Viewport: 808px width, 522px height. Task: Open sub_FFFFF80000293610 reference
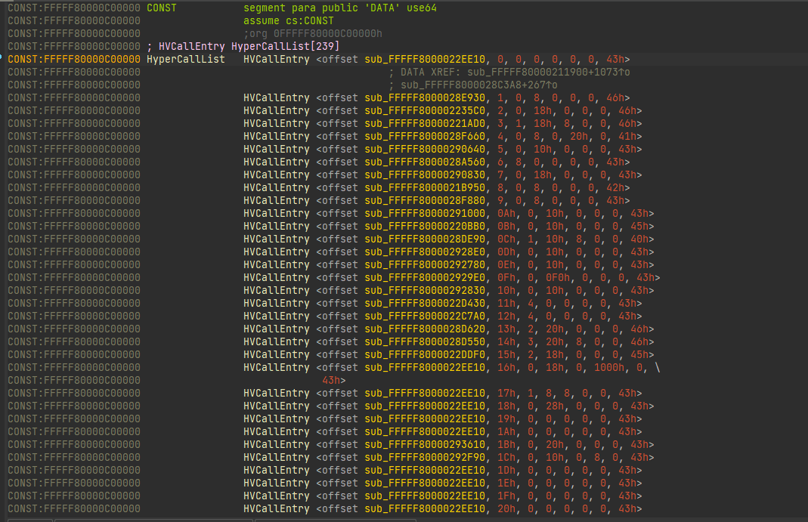pos(425,444)
